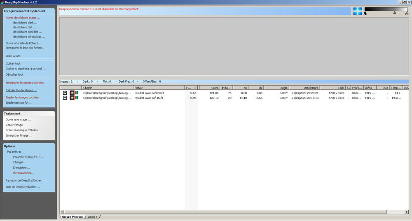Click 'Ouvrir une image ...' in Traitement
412x221 pixels.
click(18, 119)
